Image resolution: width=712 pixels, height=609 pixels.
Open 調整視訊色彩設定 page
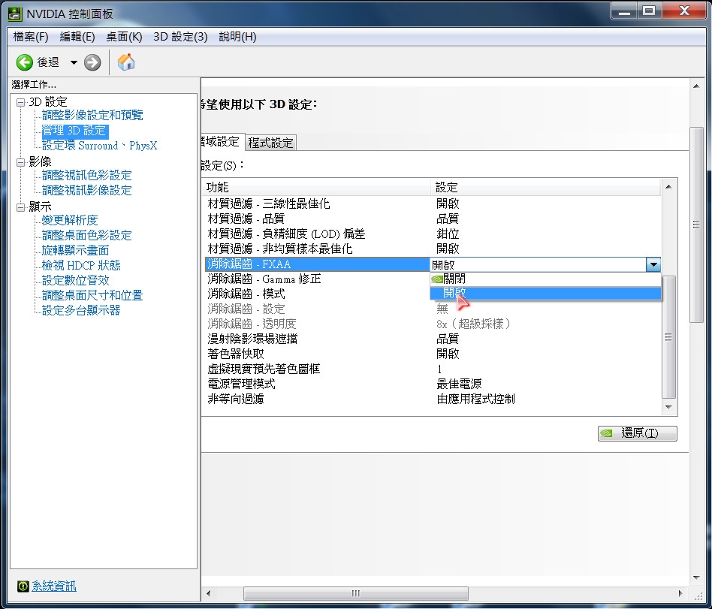click(x=86, y=175)
